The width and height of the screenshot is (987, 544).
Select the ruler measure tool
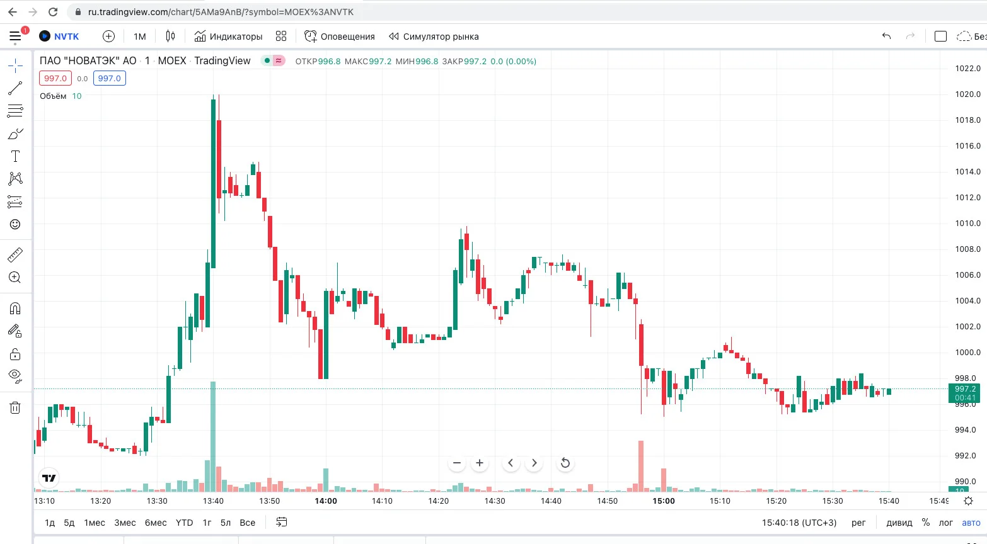[x=15, y=254]
